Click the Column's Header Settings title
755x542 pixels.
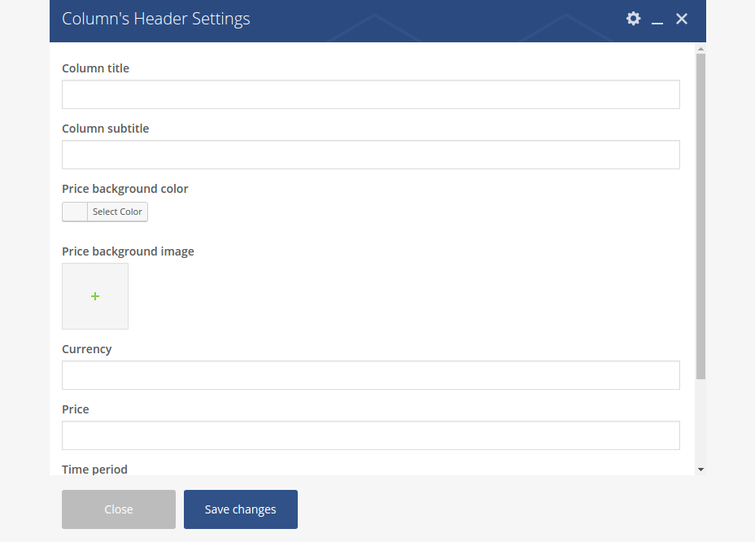[156, 19]
